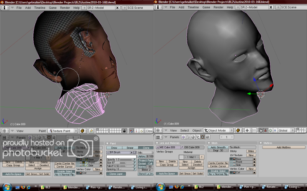The height and width of the screenshot is (191, 307).
Task: Open draw type cube icon in left Texture Paint header
Action: tap(83, 131)
